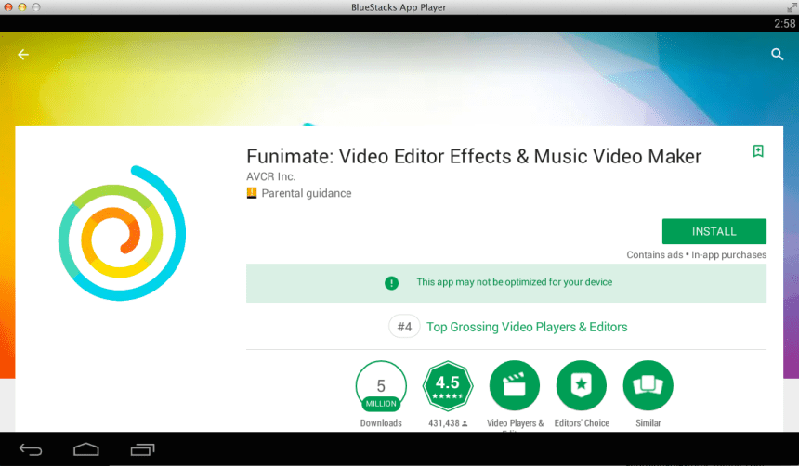
Task: Click the Editors' Choice badge icon
Action: pyautogui.click(x=581, y=385)
